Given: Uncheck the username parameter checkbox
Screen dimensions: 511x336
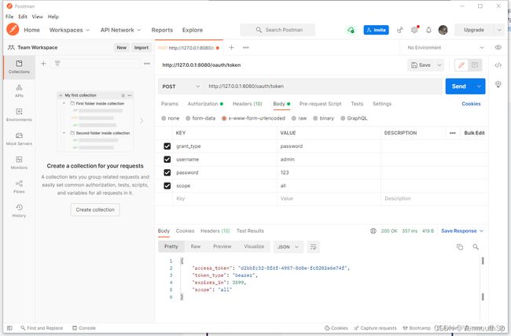Looking at the screenshot, I should [x=167, y=159].
